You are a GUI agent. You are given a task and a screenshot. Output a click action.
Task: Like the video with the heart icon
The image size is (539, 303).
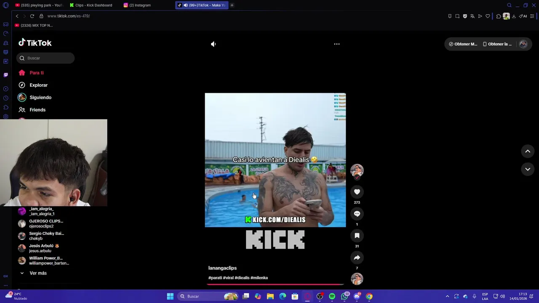pos(357,192)
